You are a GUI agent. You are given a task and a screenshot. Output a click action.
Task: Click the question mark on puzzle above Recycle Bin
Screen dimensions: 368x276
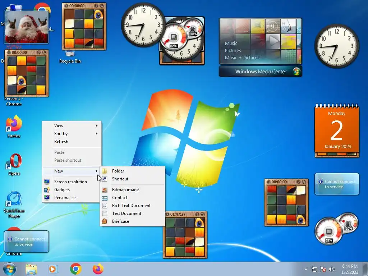(x=96, y=6)
